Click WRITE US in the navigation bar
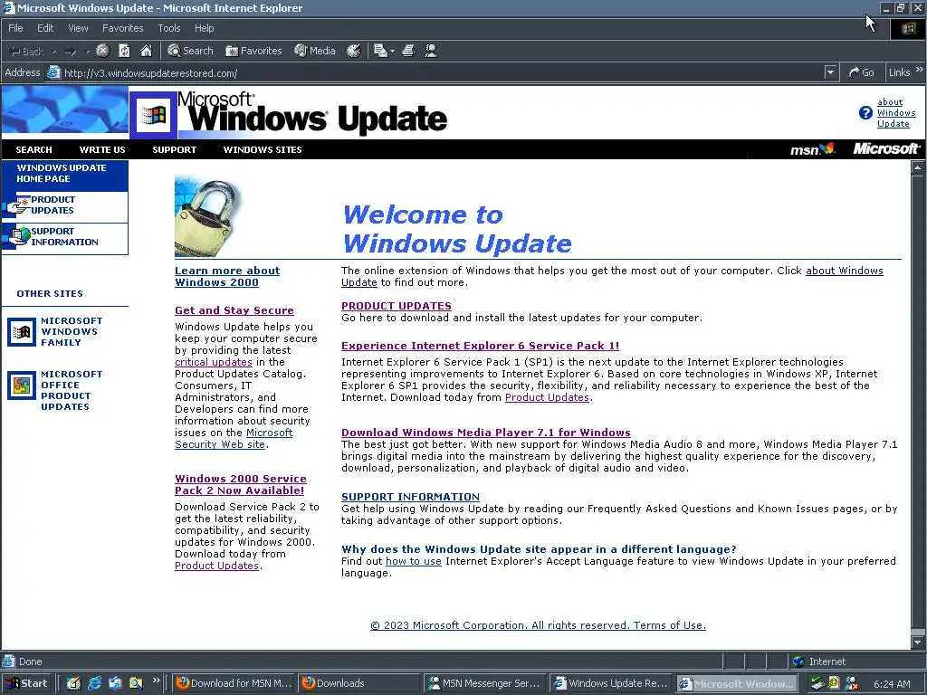 click(102, 150)
